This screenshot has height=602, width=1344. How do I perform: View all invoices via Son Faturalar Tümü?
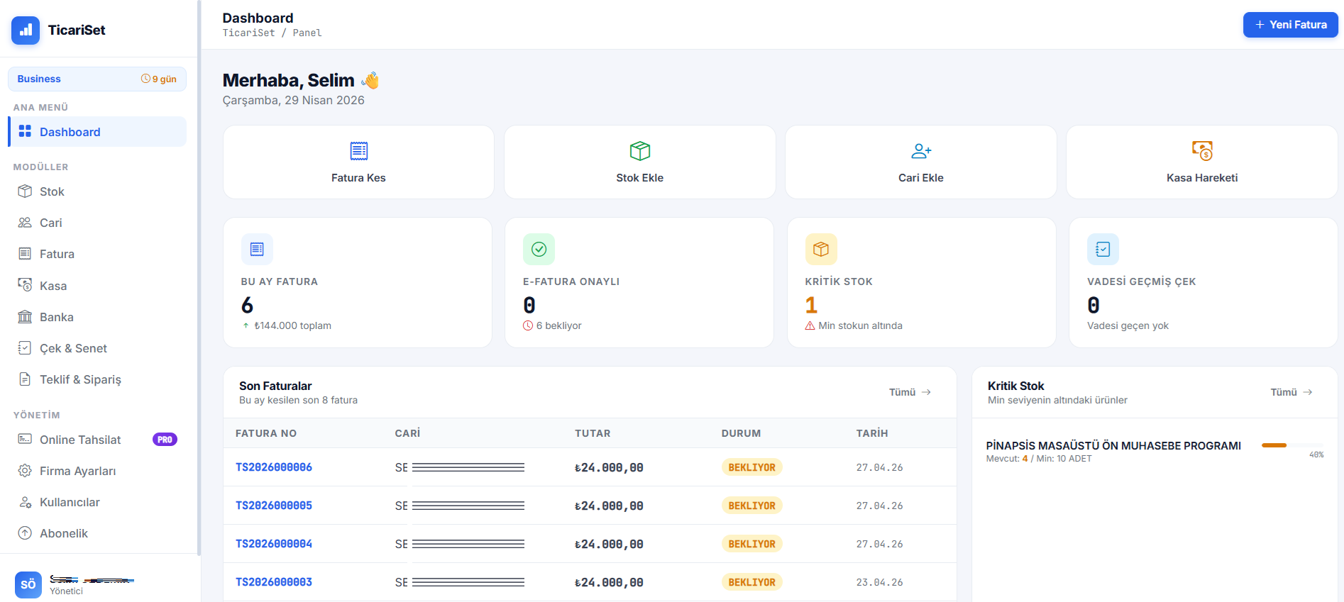click(x=910, y=392)
